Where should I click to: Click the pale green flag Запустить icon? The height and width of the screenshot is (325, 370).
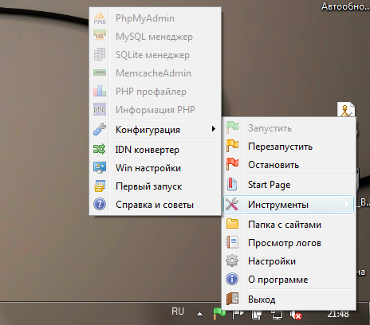pos(232,127)
